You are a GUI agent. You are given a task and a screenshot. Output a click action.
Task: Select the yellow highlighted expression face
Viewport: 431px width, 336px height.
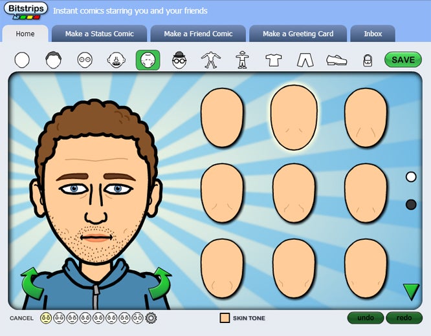[x=46, y=318]
